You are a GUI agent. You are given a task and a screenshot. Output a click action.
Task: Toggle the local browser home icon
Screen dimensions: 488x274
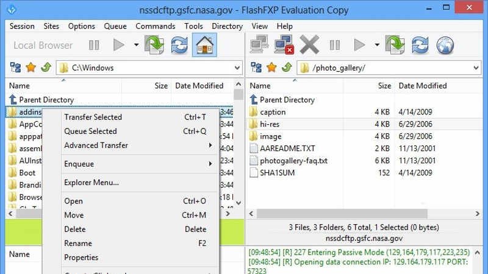pos(204,45)
